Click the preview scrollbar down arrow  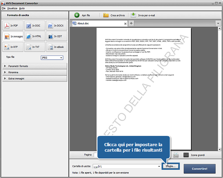[219, 149]
